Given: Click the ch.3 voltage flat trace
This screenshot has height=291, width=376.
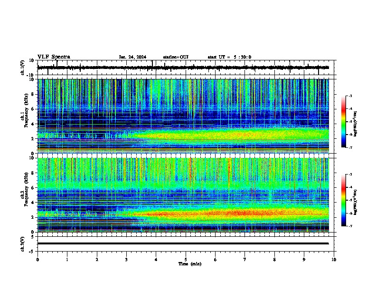Looking at the screenshot, I should click(183, 243).
